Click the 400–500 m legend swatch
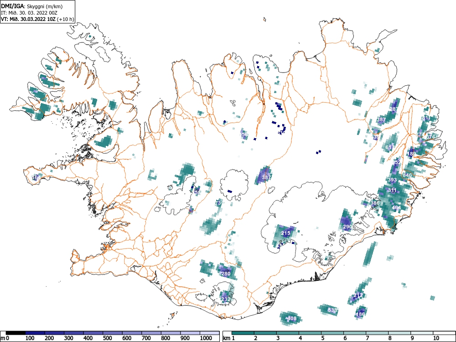Viewport: 456px width, 342px height. tap(93, 333)
